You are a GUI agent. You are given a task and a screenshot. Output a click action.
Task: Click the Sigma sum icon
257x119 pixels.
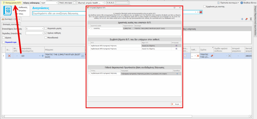(x=250, y=19)
